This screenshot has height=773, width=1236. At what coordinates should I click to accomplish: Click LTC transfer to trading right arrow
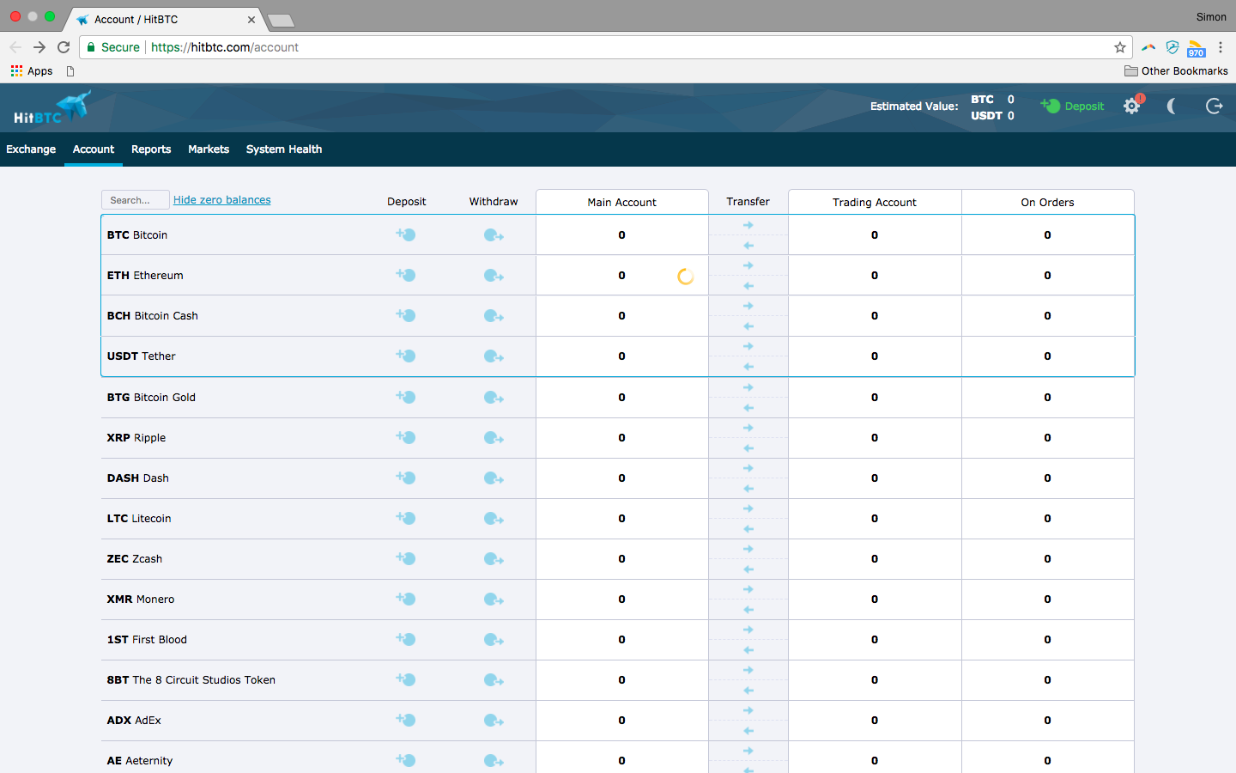[x=748, y=508]
